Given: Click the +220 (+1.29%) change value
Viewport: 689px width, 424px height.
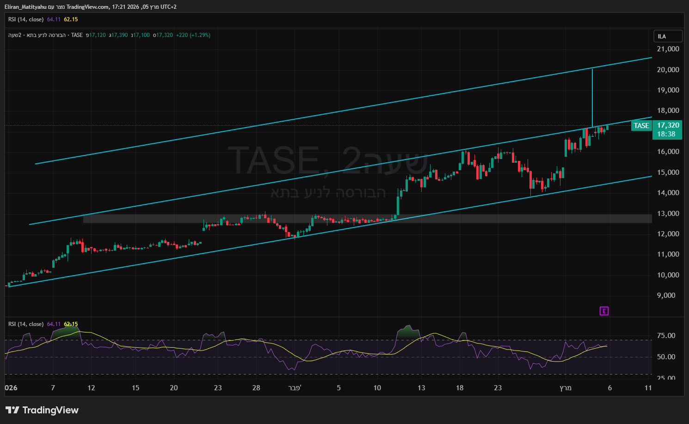Looking at the screenshot, I should [x=193, y=35].
